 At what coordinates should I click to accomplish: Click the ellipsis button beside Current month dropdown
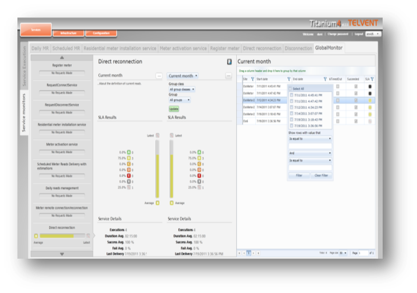click(228, 76)
